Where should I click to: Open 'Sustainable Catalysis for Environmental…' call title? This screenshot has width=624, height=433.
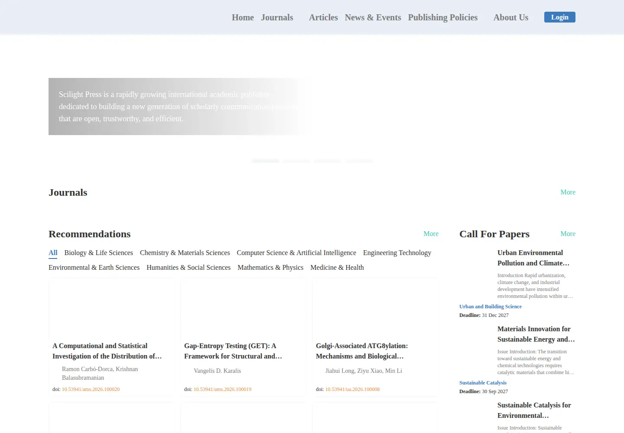(534, 410)
